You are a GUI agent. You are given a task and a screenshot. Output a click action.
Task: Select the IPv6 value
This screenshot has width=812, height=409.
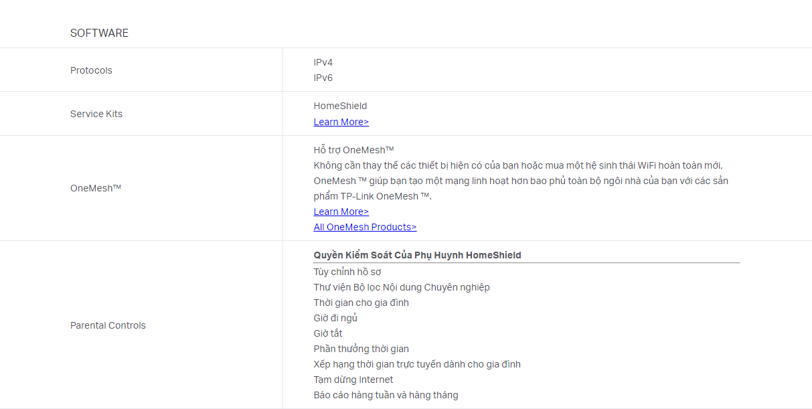coord(323,78)
